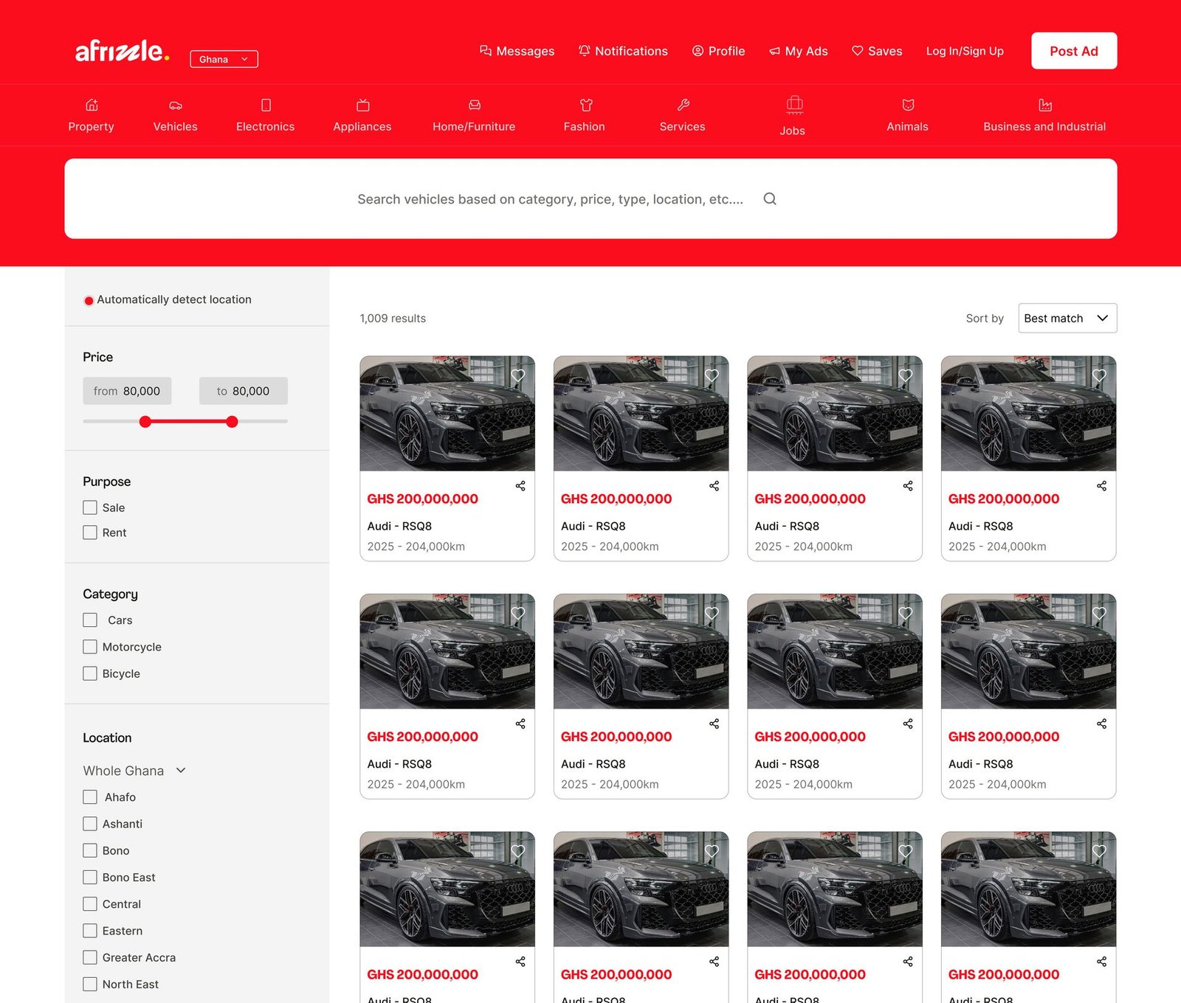Share the third listing in first row

tap(908, 486)
